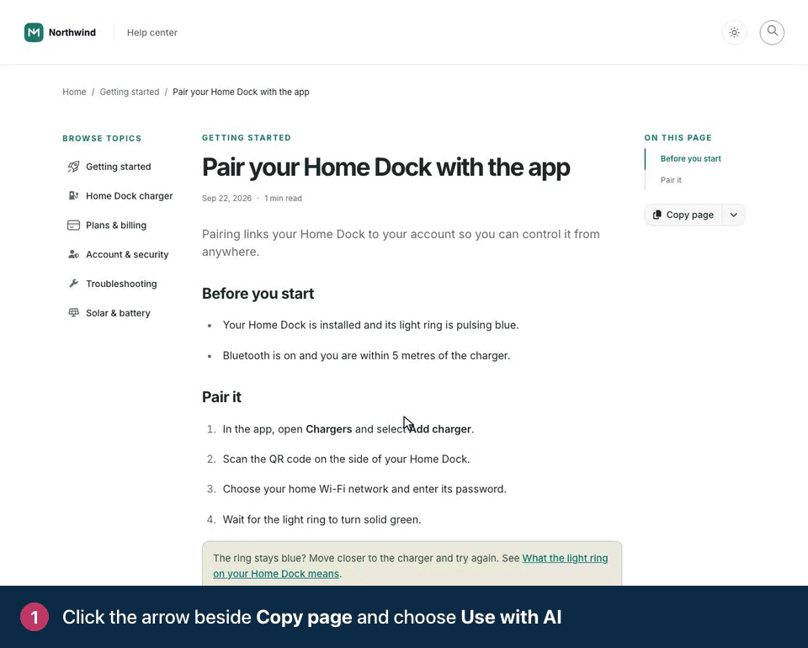
Task: Go to Getting started breadcrumb link
Action: tap(130, 92)
